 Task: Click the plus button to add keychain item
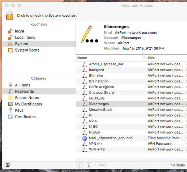point(79,165)
